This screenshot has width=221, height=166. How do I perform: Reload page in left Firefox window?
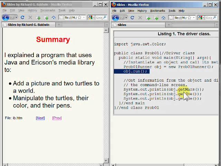tap(22, 18)
